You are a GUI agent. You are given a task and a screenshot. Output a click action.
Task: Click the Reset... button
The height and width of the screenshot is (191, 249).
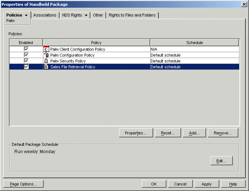coord(168,133)
